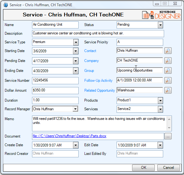Open the Starting Date calendar dropdown
184x175 pixels.
click(76, 51)
